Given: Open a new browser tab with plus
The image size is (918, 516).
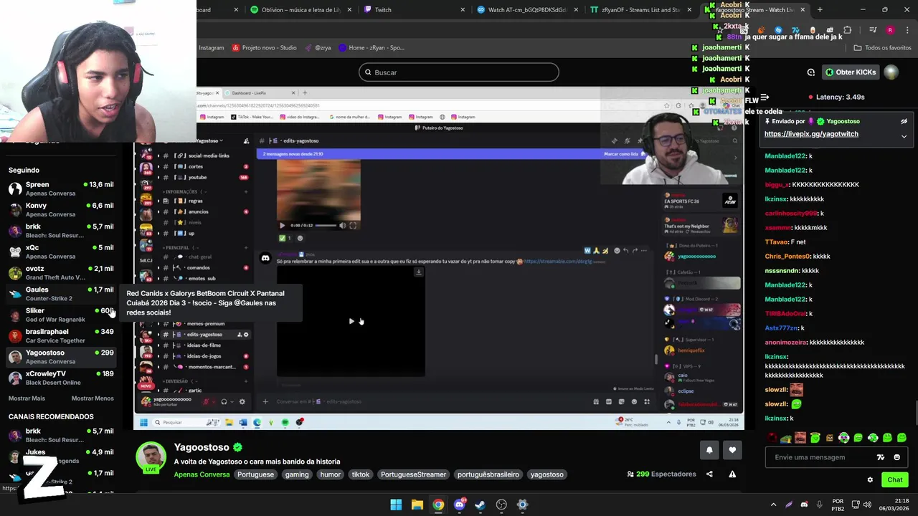Looking at the screenshot, I should tap(820, 10).
